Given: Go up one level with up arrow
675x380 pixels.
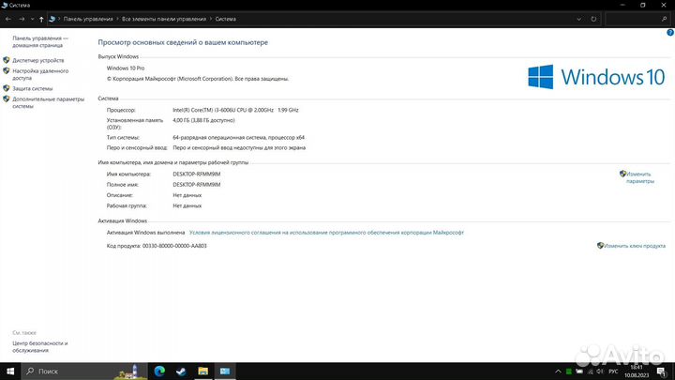Looking at the screenshot, I should pyautogui.click(x=44, y=18).
